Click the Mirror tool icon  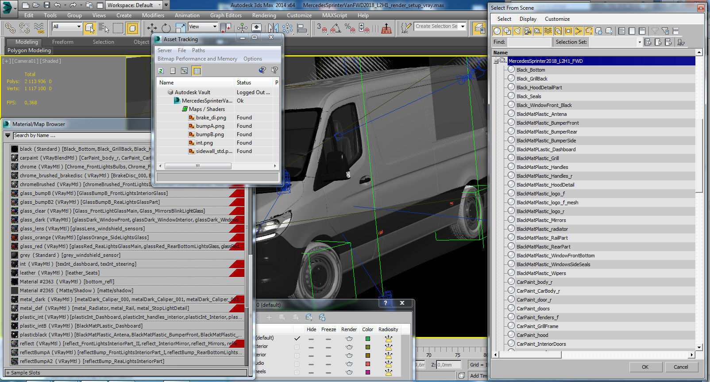(x=273, y=28)
